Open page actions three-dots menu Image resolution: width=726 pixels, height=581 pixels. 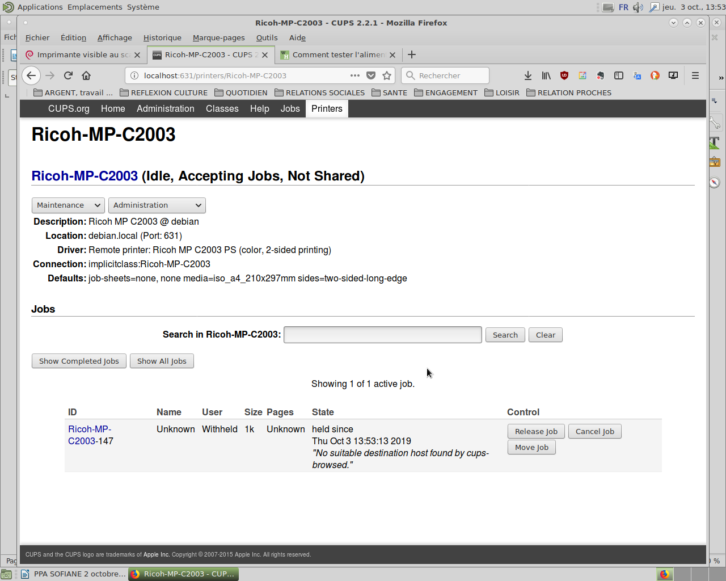point(355,75)
